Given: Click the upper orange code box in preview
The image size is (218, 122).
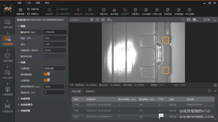Looking at the screenshot, I should click(166, 40).
